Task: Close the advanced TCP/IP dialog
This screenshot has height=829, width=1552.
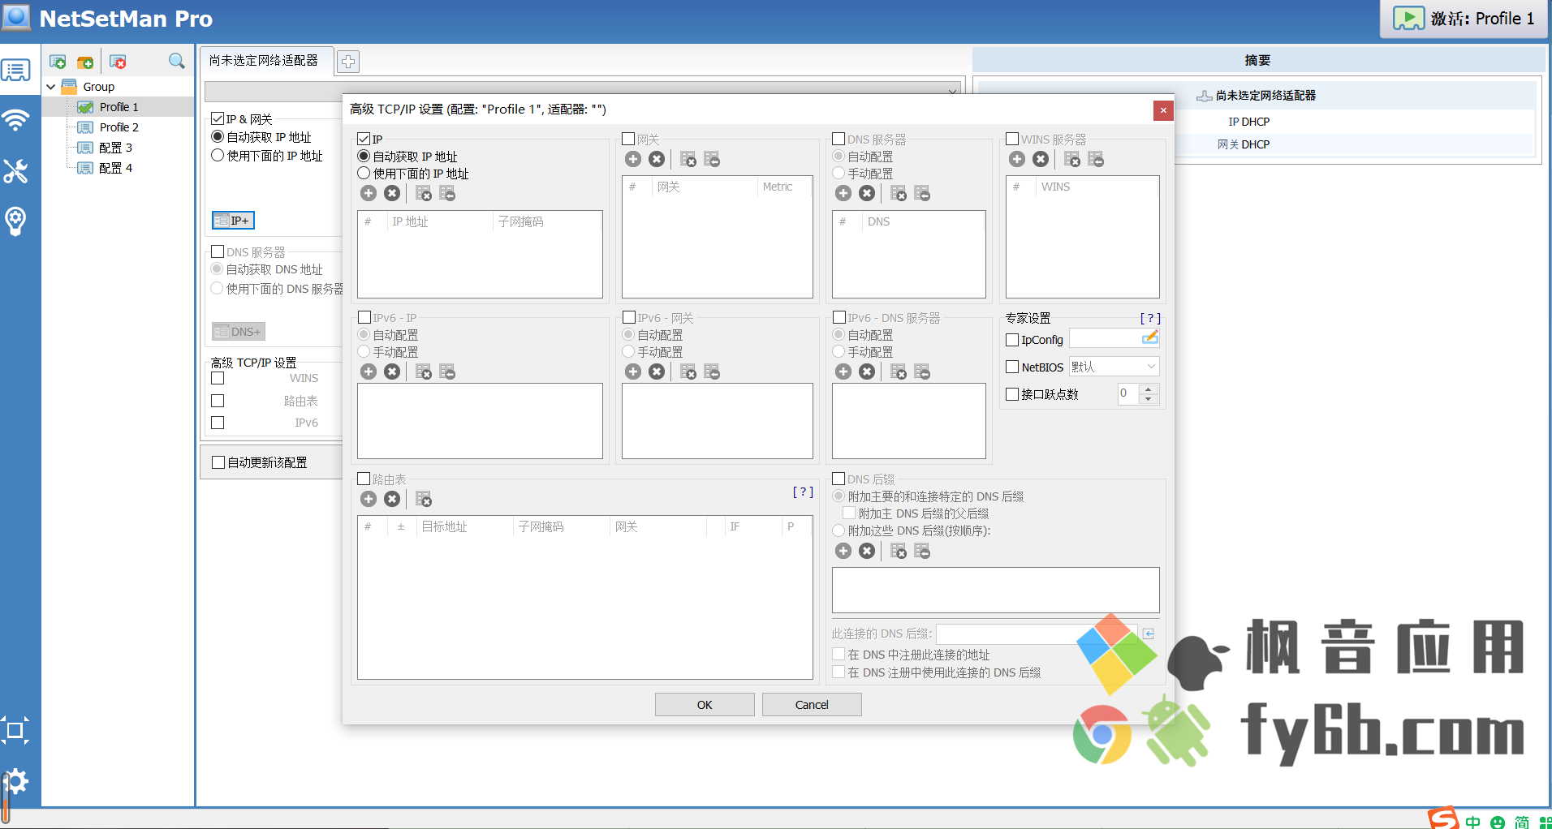Action: (1163, 110)
